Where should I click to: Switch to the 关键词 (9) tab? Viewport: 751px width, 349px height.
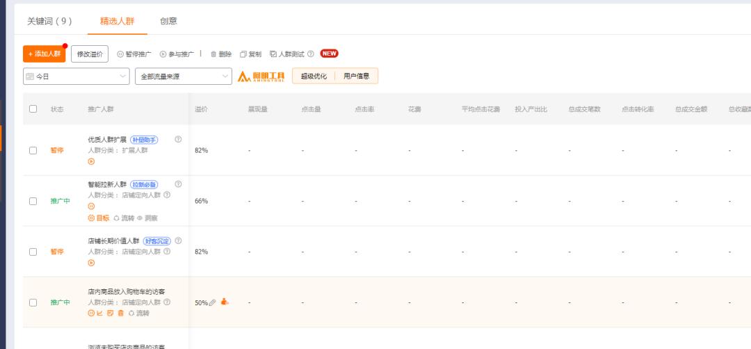coord(49,22)
